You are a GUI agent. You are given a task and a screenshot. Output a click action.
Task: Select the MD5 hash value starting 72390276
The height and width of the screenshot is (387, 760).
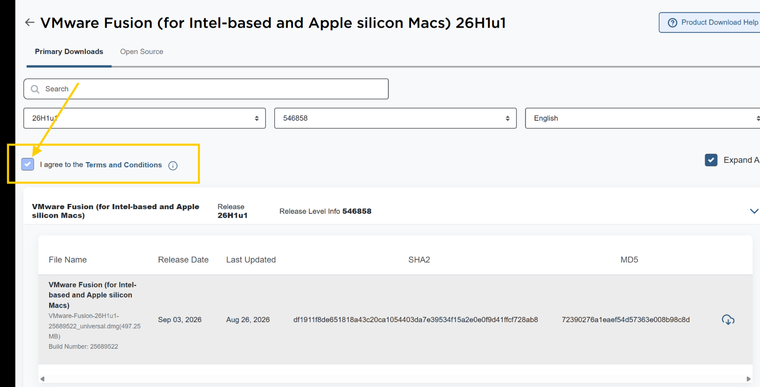coord(626,320)
